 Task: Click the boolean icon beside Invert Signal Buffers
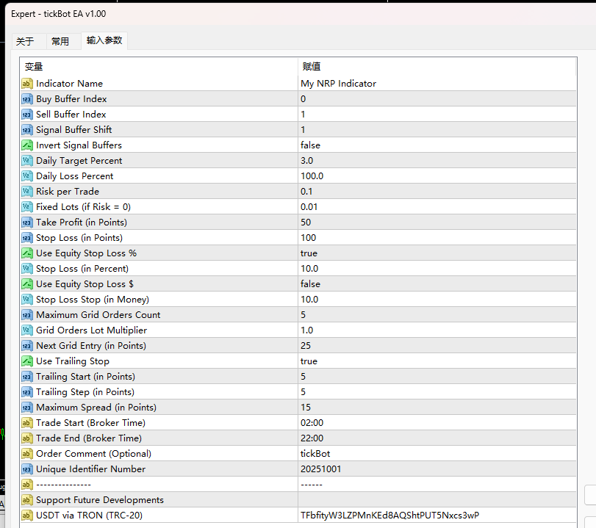click(x=26, y=145)
